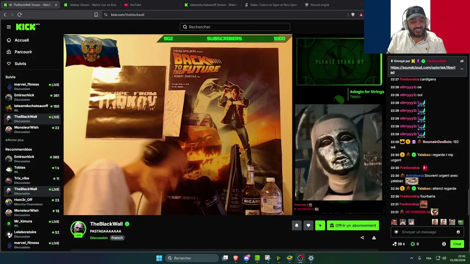Image resolution: width=470 pixels, height=264 pixels.
Task: Switch to the Nouvel onglet tab
Action: [332, 5]
